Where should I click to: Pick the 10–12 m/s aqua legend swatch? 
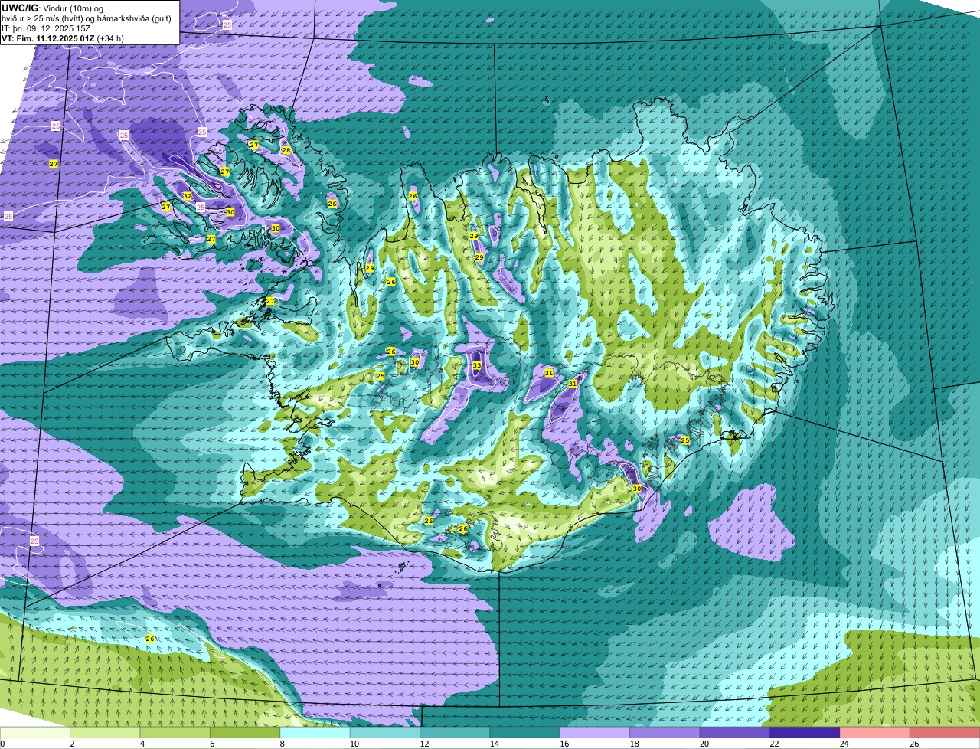click(385, 733)
